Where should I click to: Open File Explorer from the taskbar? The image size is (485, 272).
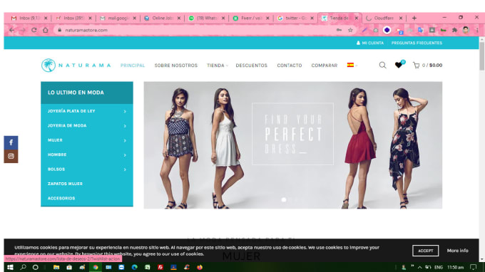pyautogui.click(x=56, y=267)
